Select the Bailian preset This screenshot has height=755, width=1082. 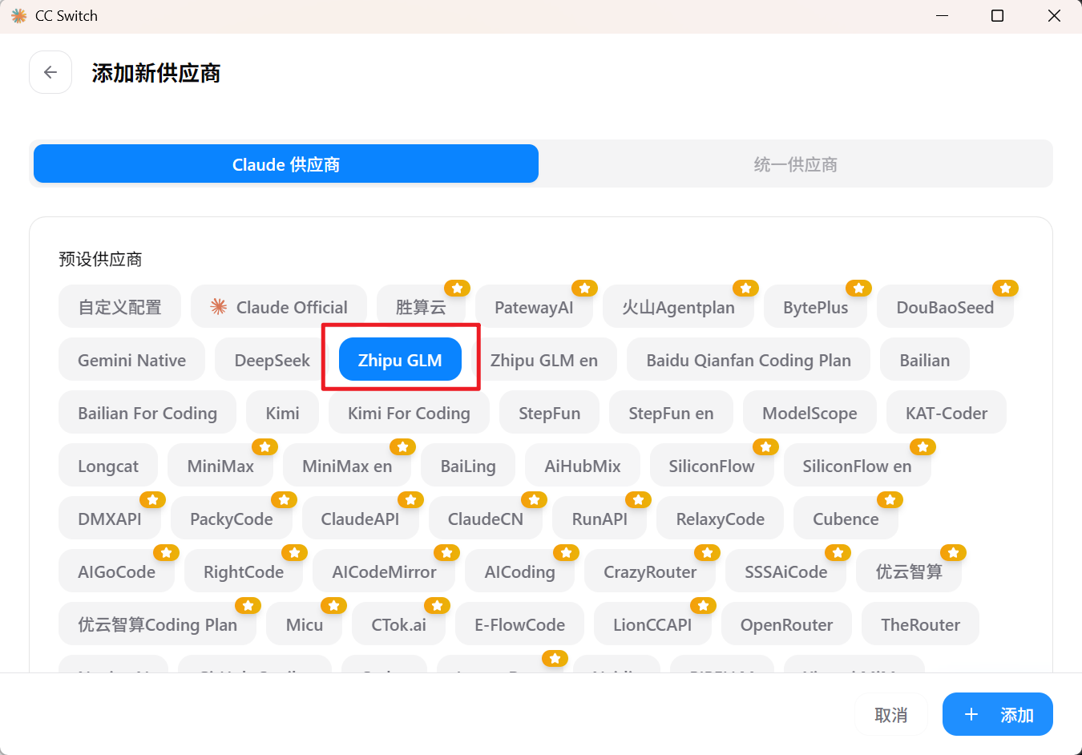[925, 360]
